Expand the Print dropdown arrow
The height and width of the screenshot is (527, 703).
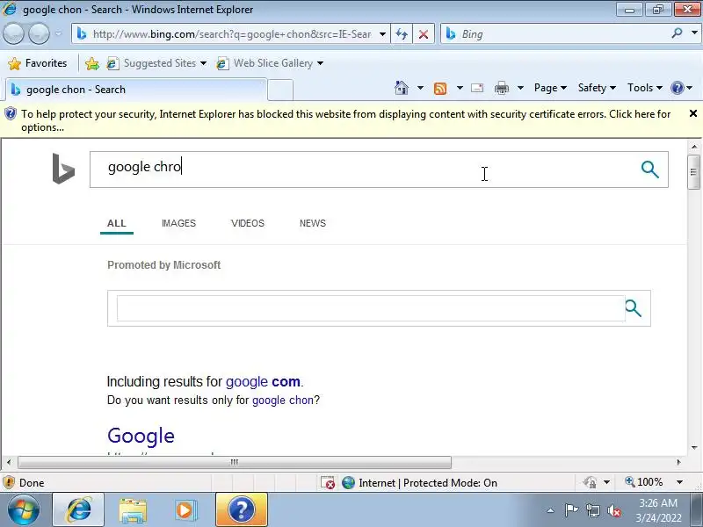click(520, 88)
